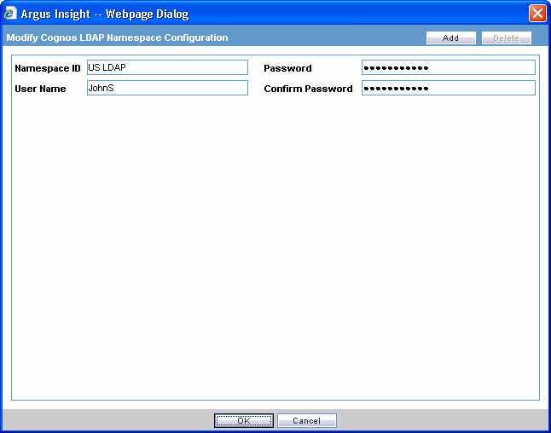This screenshot has width=551, height=433.
Task: Click the Confirm Password label
Action: pyautogui.click(x=308, y=89)
